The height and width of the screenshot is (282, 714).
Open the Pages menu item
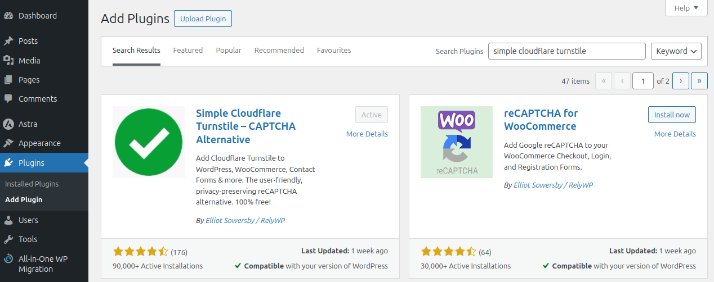pos(44,80)
